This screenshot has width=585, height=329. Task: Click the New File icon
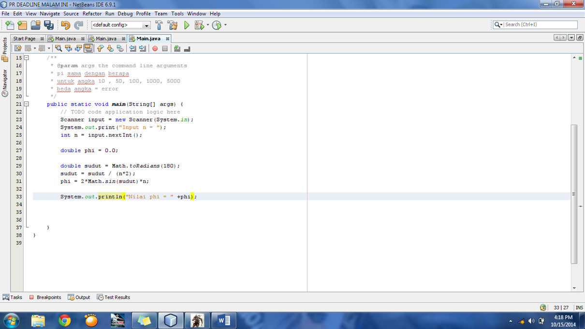[10, 25]
